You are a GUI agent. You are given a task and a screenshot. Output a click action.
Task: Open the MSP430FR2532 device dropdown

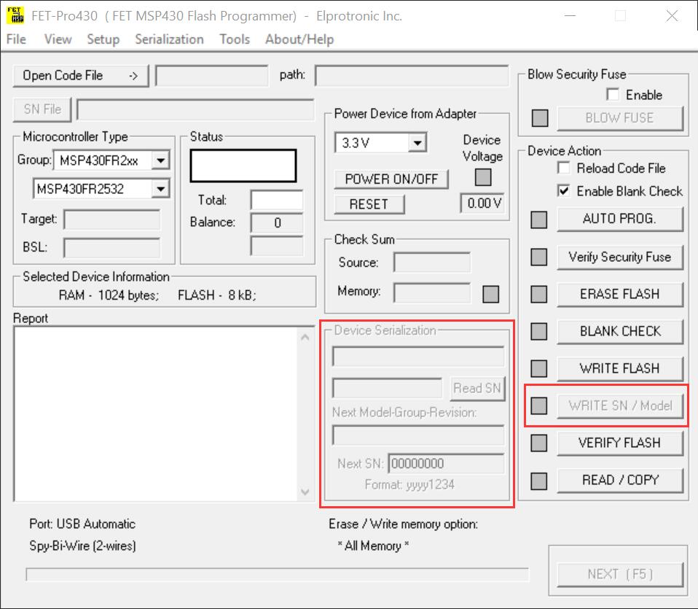[x=160, y=189]
